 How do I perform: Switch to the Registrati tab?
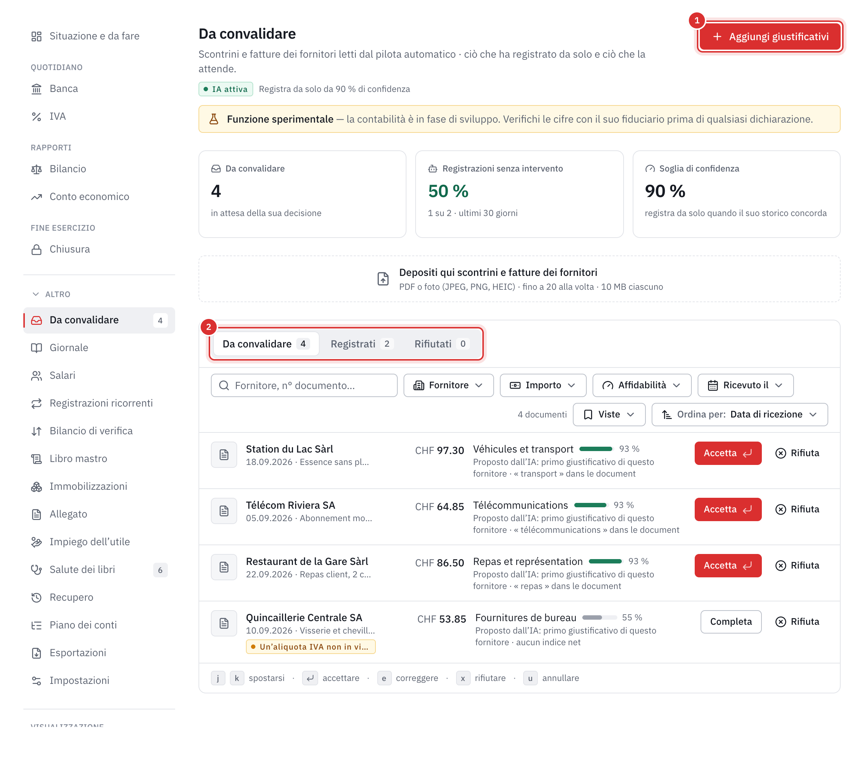pos(362,344)
